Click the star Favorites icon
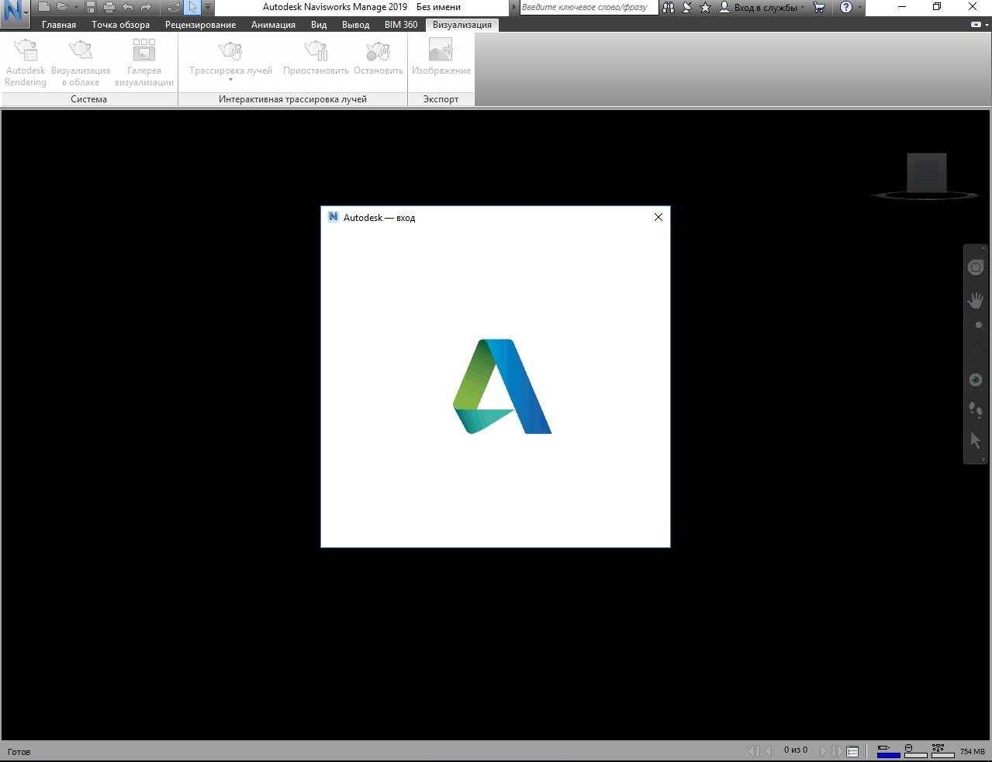Image resolution: width=992 pixels, height=762 pixels. 705,7
